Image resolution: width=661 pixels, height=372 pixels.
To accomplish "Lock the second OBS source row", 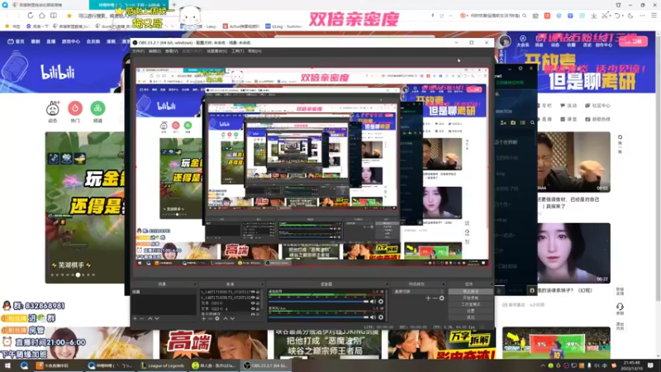I will [258, 298].
